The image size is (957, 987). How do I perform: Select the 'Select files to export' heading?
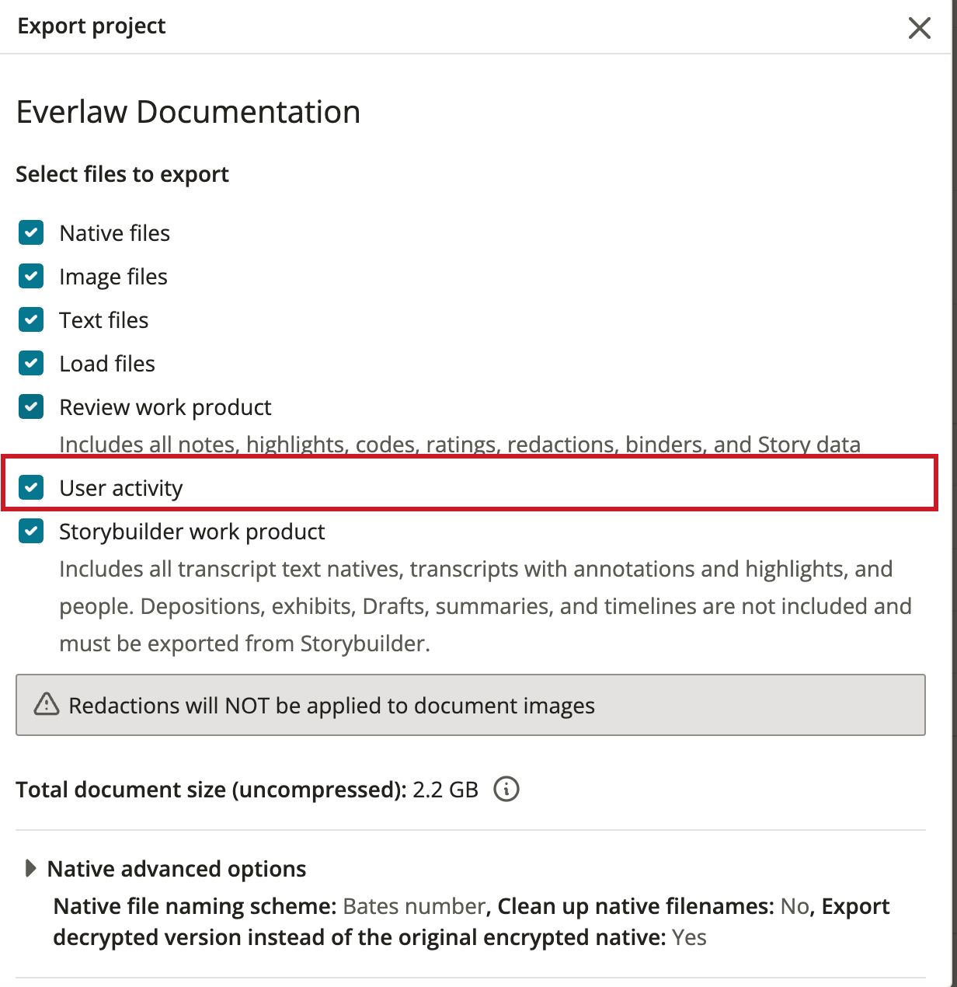click(x=122, y=173)
